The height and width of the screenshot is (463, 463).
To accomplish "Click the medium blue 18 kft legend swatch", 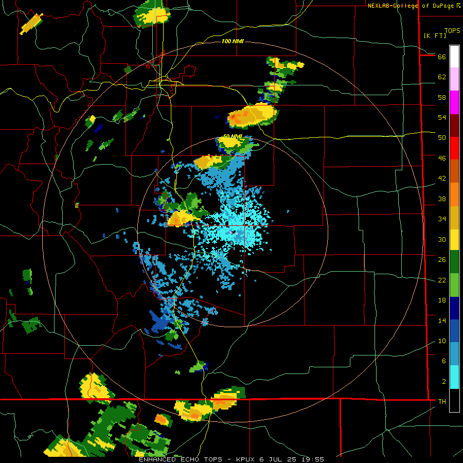I will tap(454, 331).
